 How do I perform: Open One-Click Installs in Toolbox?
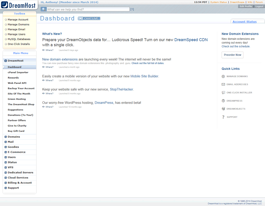pyautogui.click(x=19, y=44)
